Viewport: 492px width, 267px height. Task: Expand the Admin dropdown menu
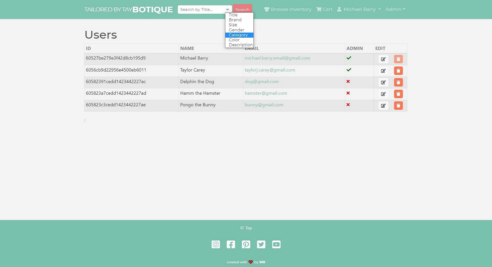point(395,9)
